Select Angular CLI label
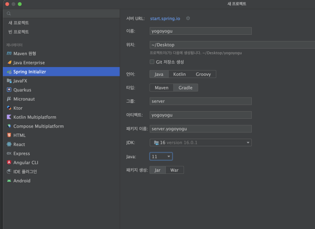 26,162
